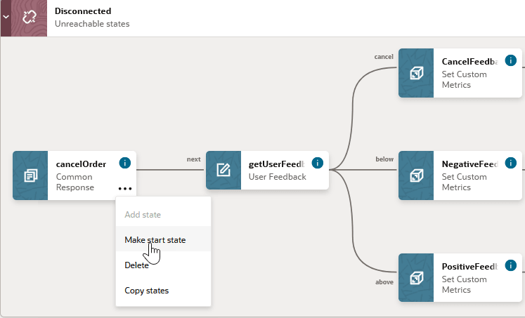Choose Delete from the context menu

136,265
